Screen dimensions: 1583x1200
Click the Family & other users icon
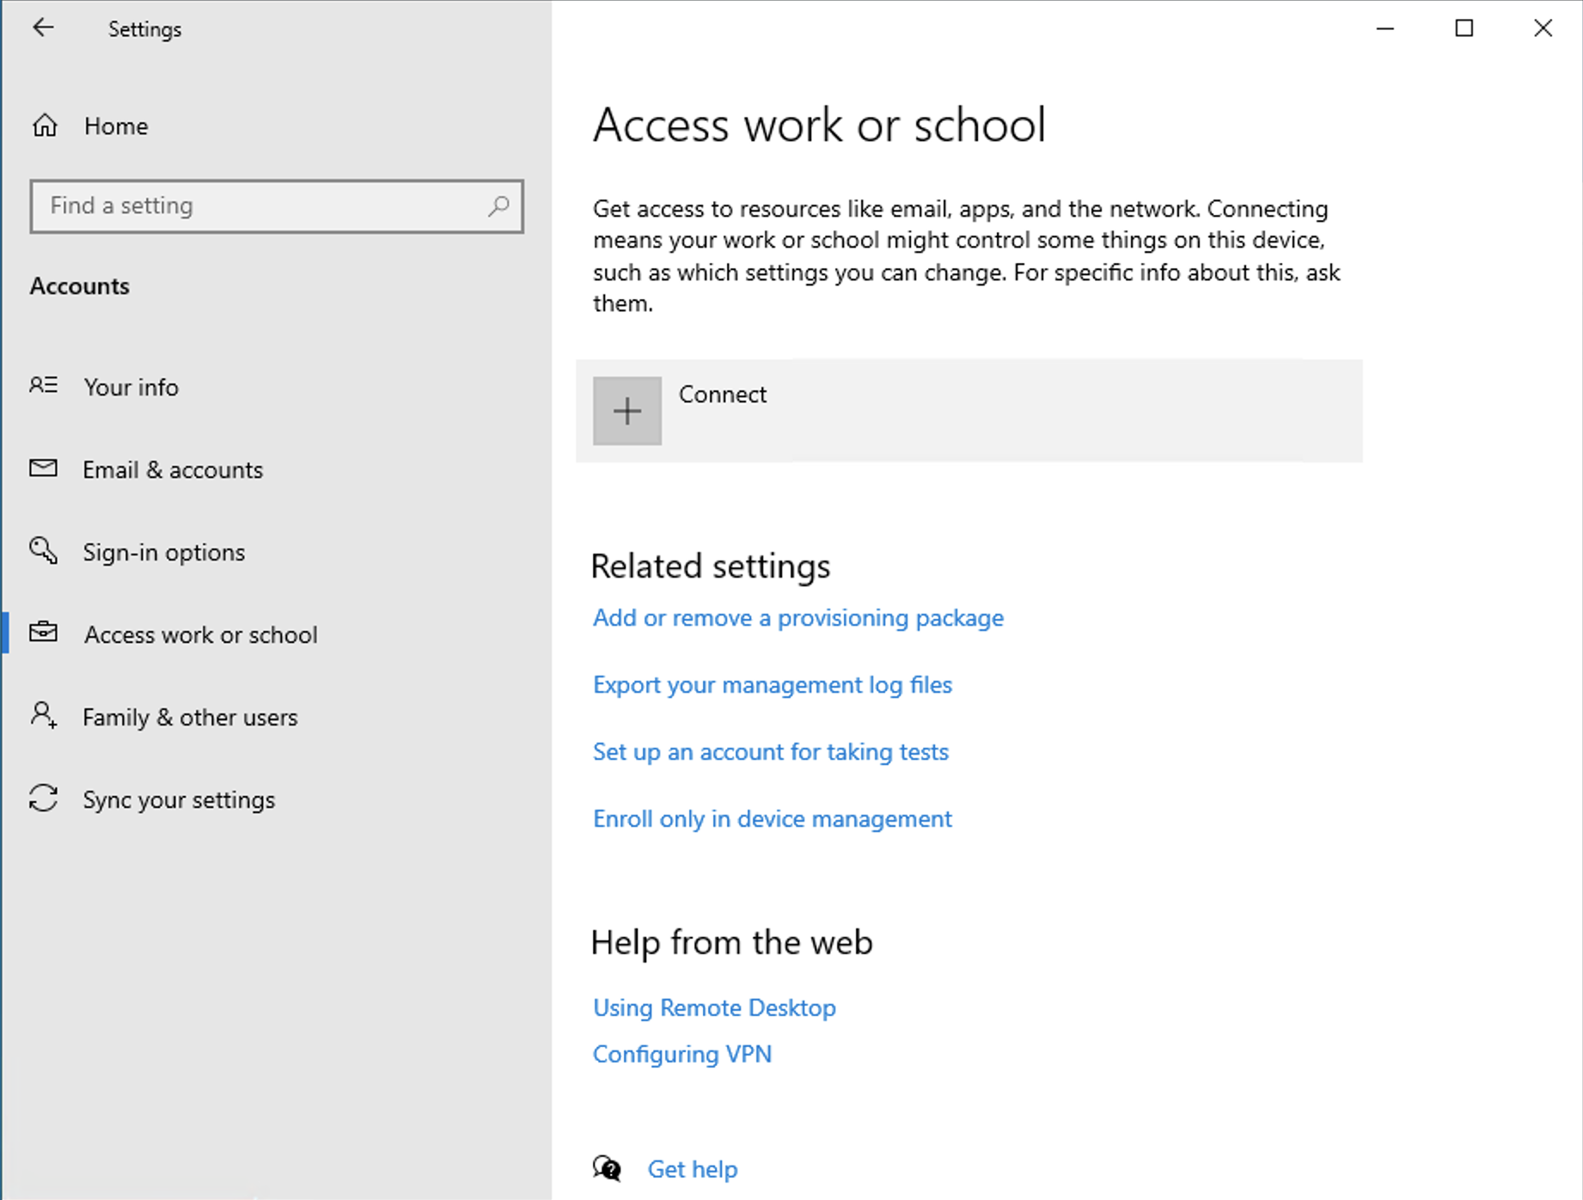tap(44, 716)
